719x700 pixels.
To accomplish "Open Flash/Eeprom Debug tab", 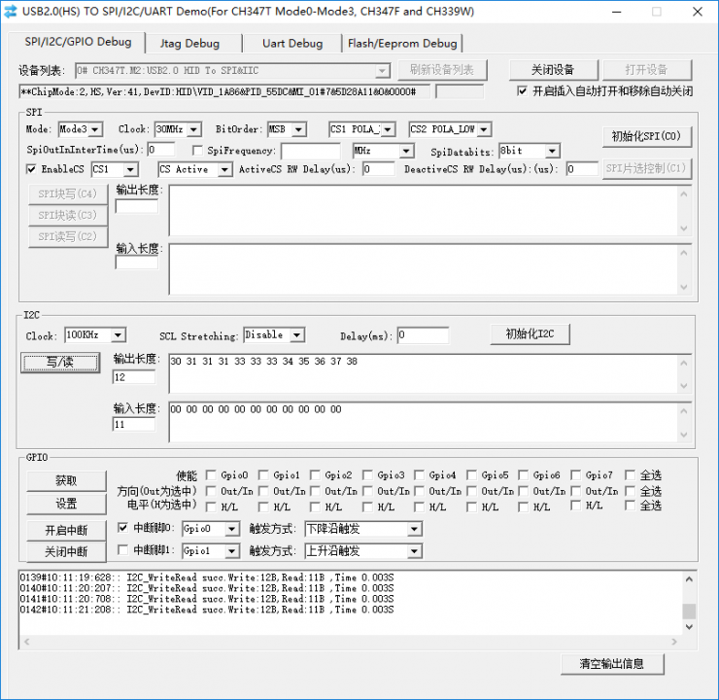I will [402, 44].
